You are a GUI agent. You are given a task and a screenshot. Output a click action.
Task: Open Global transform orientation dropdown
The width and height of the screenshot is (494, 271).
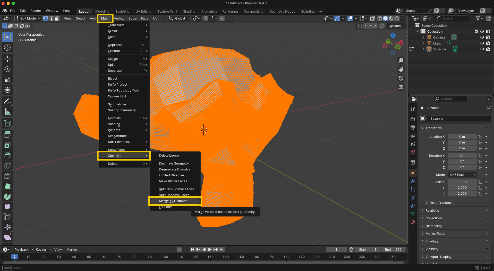179,18
